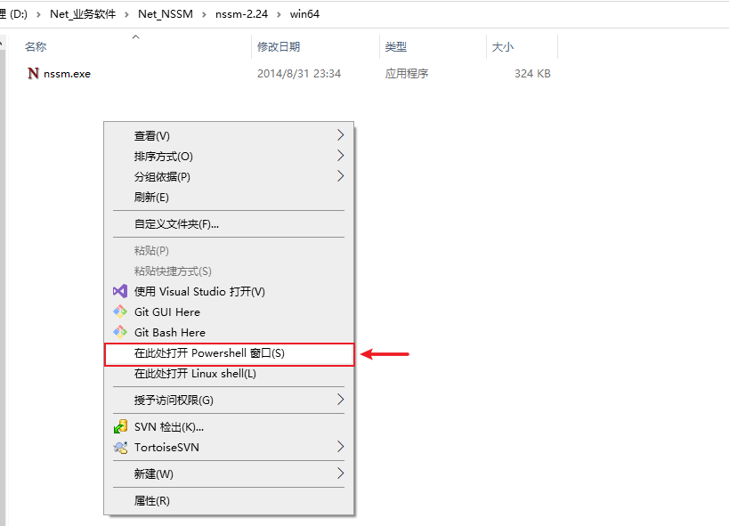This screenshot has height=526, width=729.
Task: Click the greyed 粘贴快捷方式(S) entry
Action: pyautogui.click(x=228, y=271)
